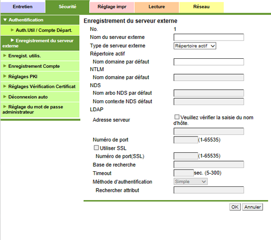Image resolution: width=271 pixels, height=240 pixels.
Task: Click the LDAP Adresse serveur field
Action: click(209, 131)
